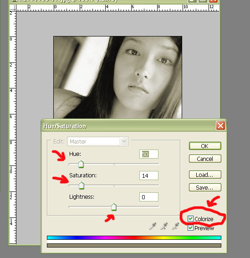Click the Hue slider handle
This screenshot has width=250, height=258.
coord(81,164)
